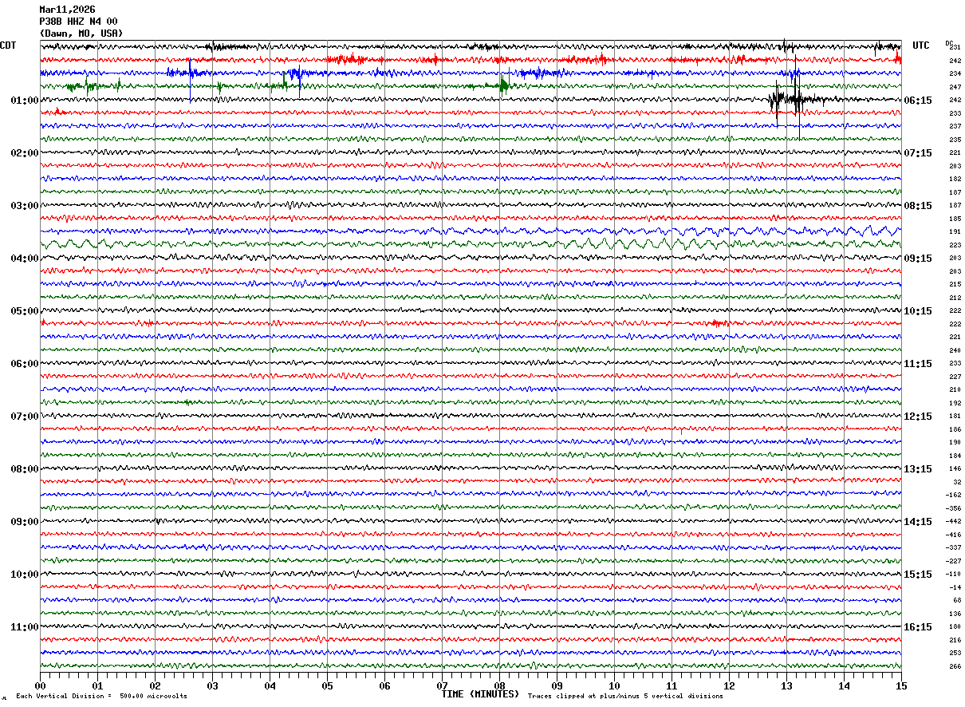Click the "15:15" UTC time label
Viewport: 965px width, 707px height.
(x=918, y=575)
